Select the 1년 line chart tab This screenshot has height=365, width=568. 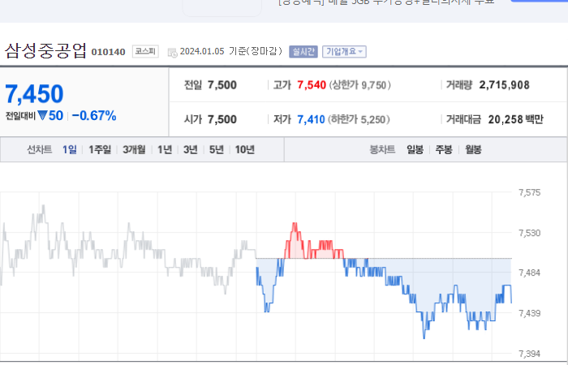pos(165,149)
